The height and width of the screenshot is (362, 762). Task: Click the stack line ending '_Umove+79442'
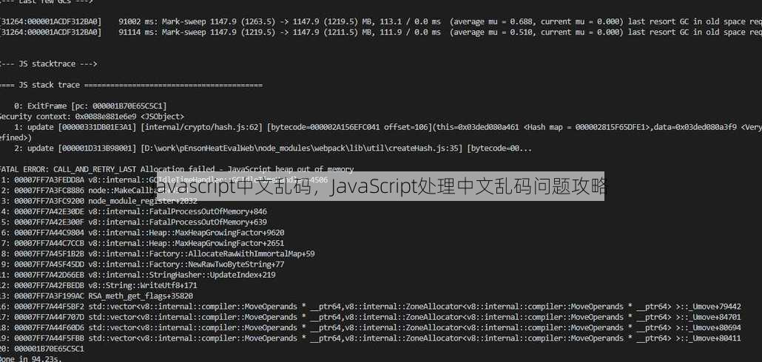(x=371, y=307)
